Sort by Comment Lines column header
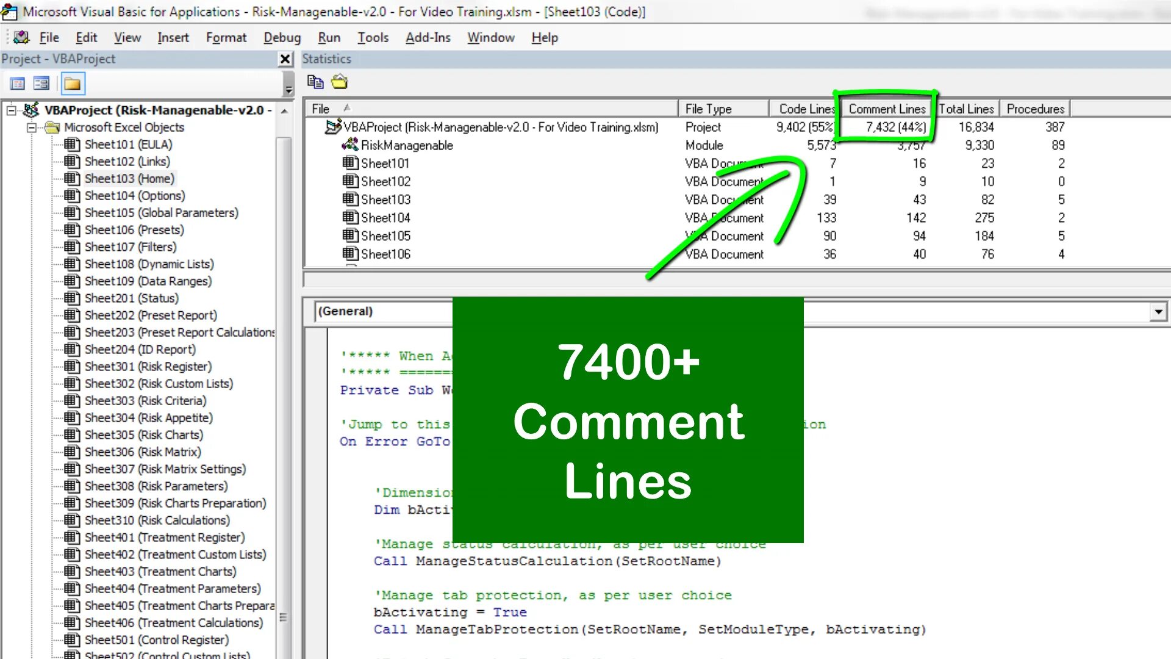1171x659 pixels. tap(886, 109)
